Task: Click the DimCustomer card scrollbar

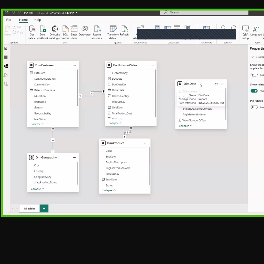Action: (77, 88)
